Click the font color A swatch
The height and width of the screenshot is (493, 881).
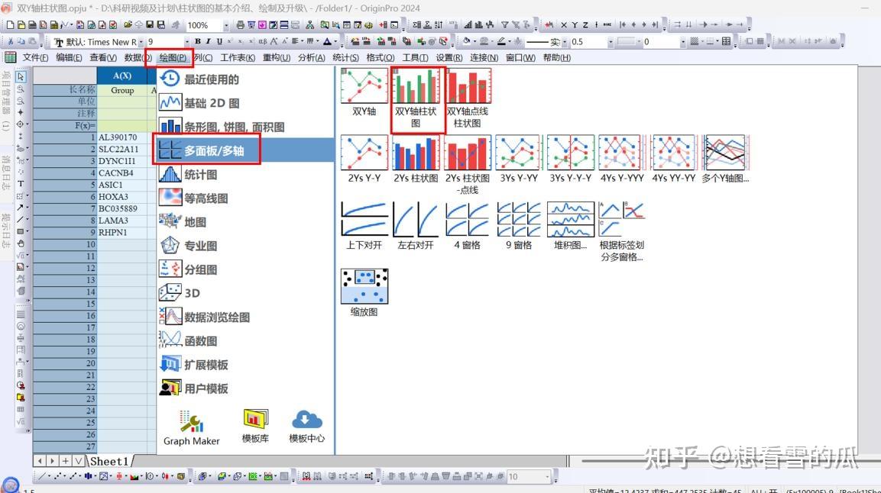pyautogui.click(x=327, y=41)
